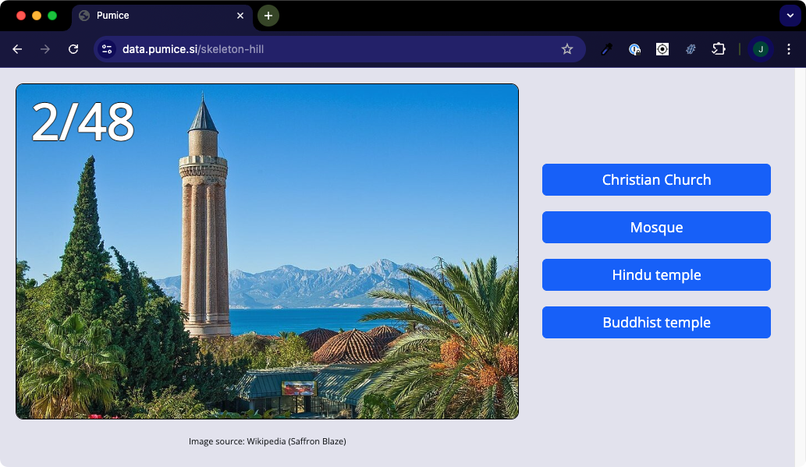Click the forward navigation arrow

[45, 49]
